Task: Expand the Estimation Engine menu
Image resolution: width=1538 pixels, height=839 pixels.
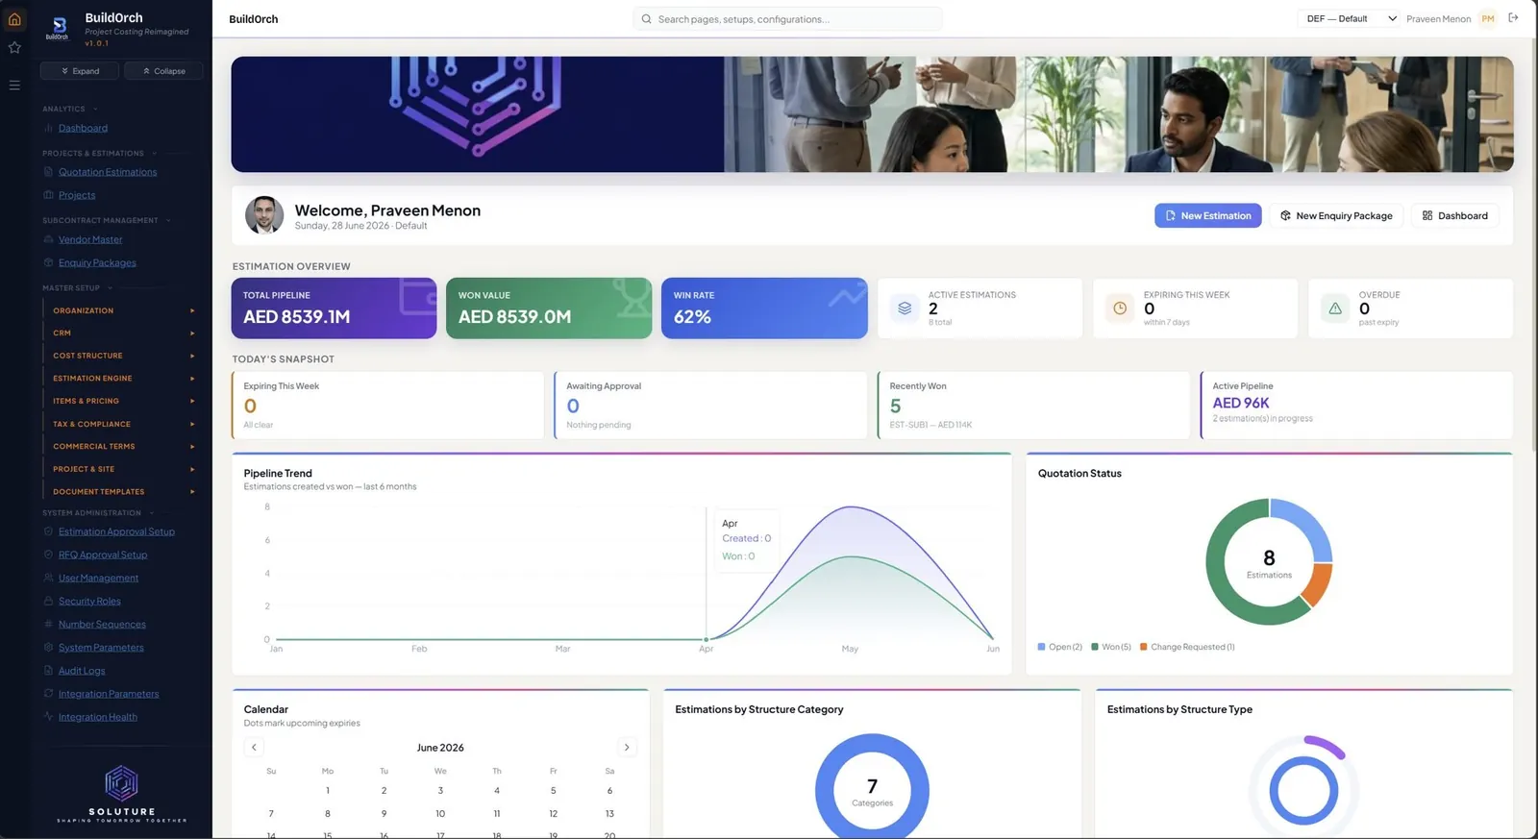Action: coord(123,379)
